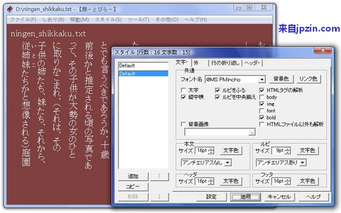Enable the body tag checkbox
The height and width of the screenshot is (213, 341).
click(x=262, y=97)
